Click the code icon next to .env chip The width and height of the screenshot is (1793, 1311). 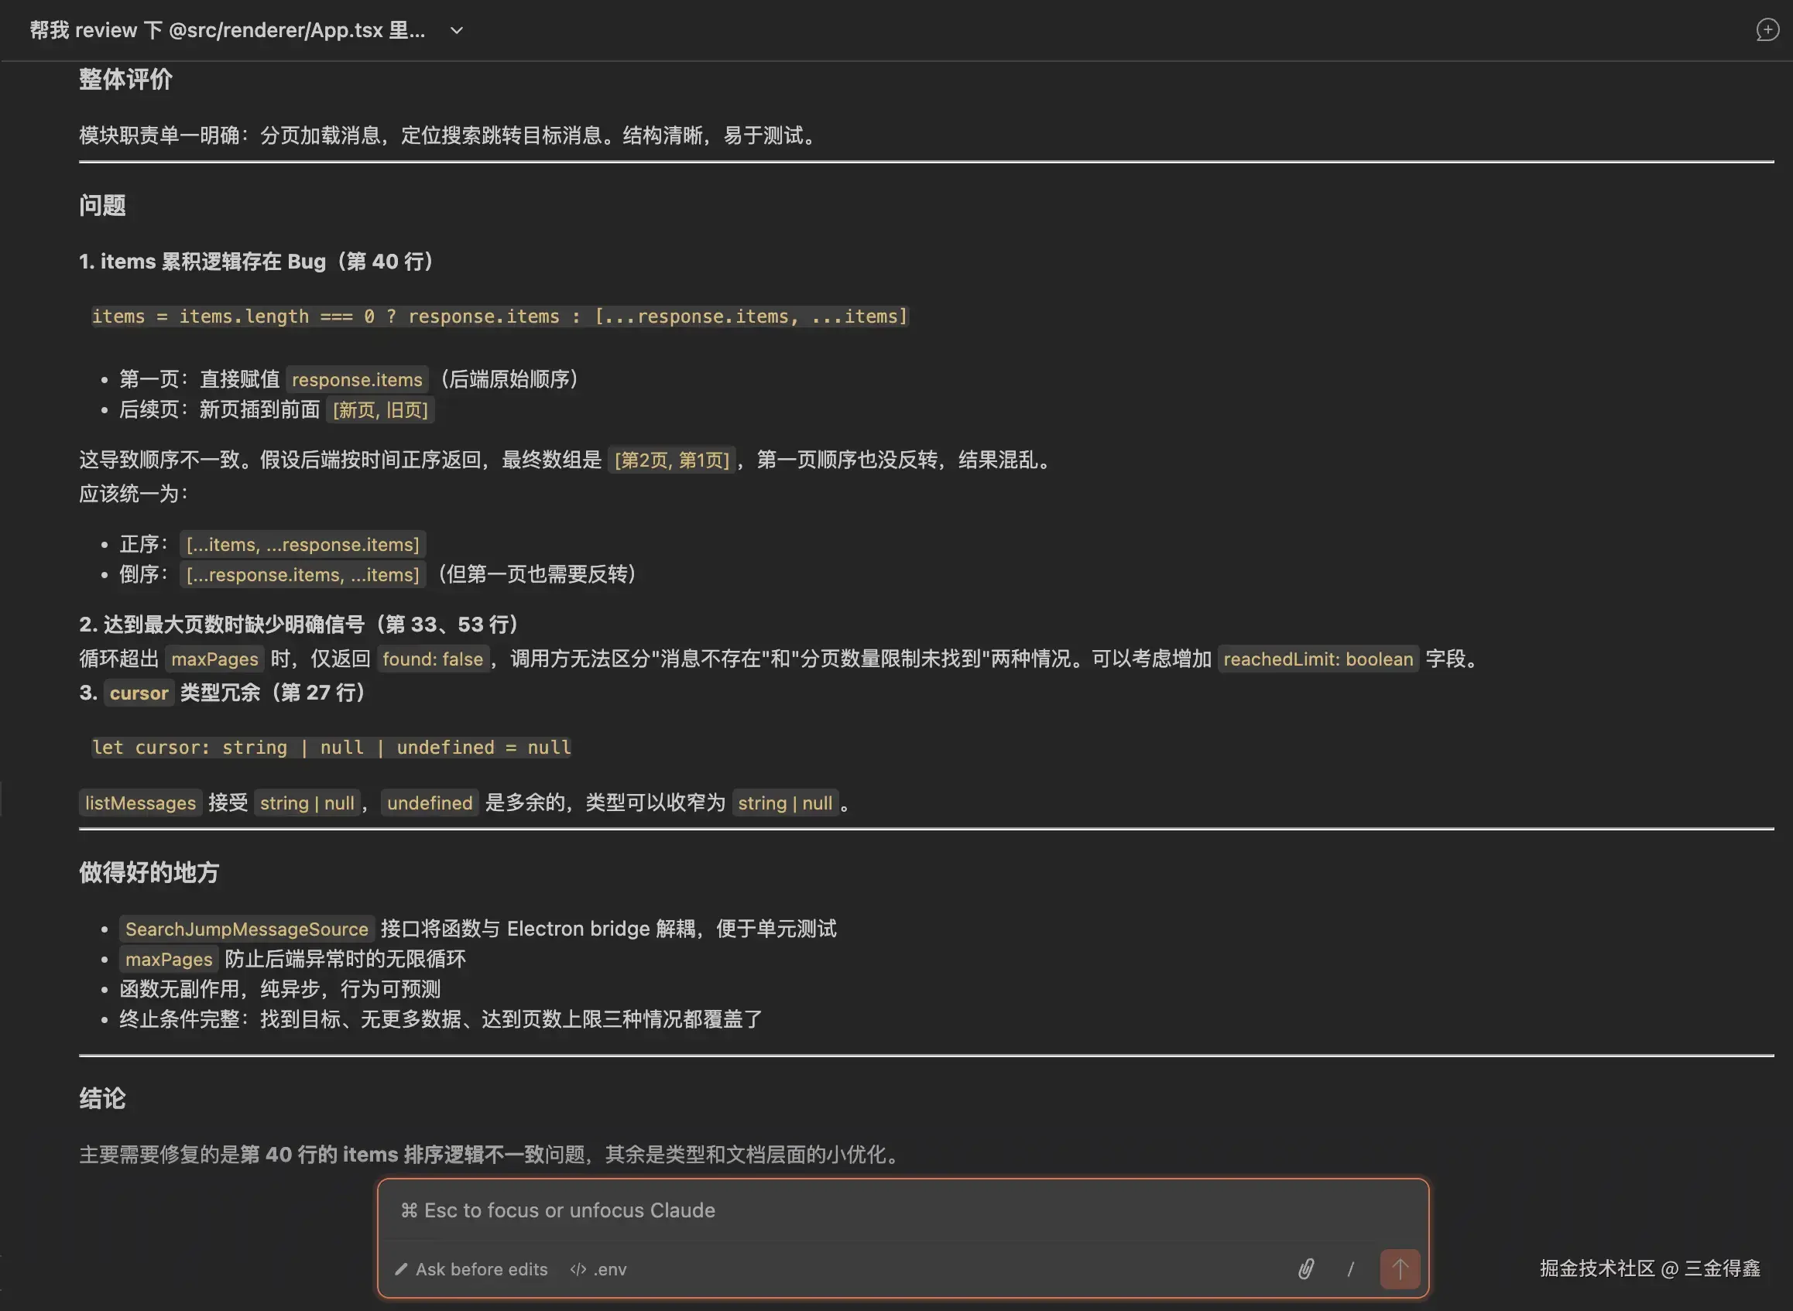click(577, 1269)
